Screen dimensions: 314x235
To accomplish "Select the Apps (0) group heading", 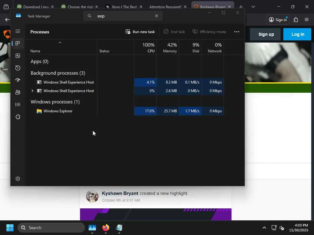I will click(x=40, y=62).
